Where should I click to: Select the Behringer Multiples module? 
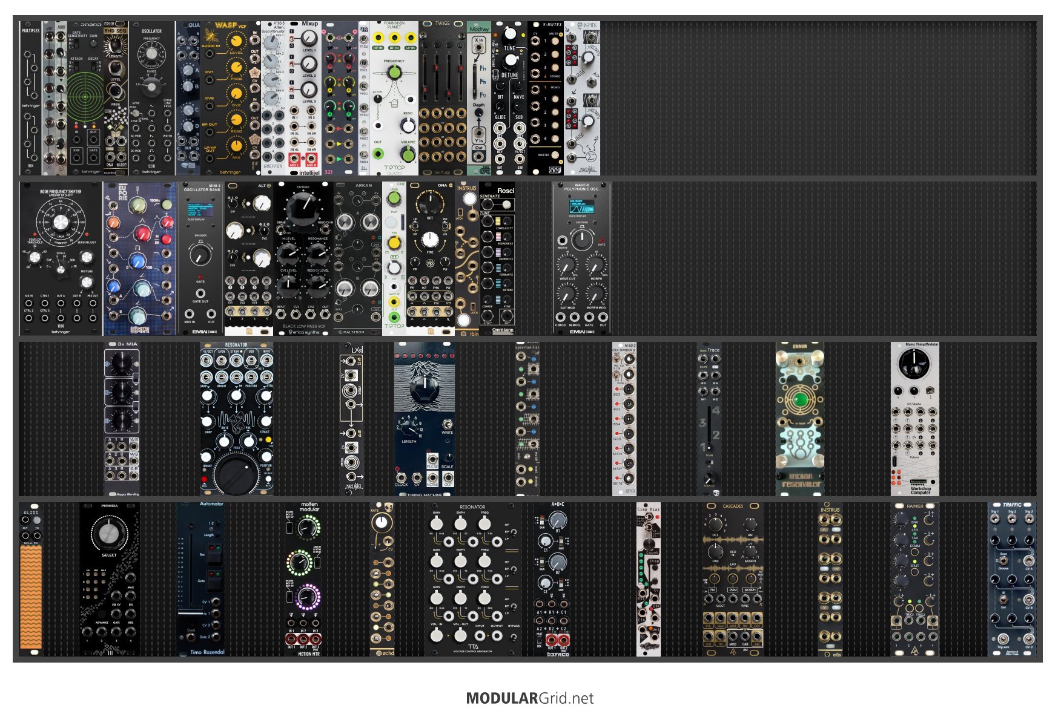pyautogui.click(x=30, y=99)
